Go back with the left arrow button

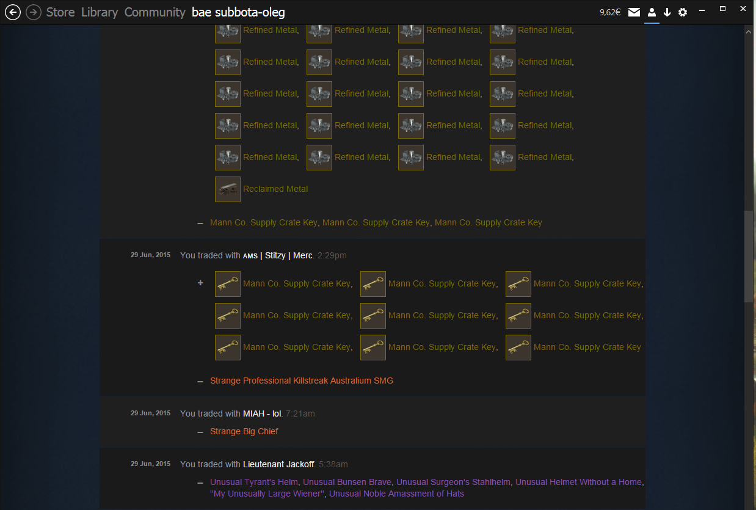click(12, 12)
